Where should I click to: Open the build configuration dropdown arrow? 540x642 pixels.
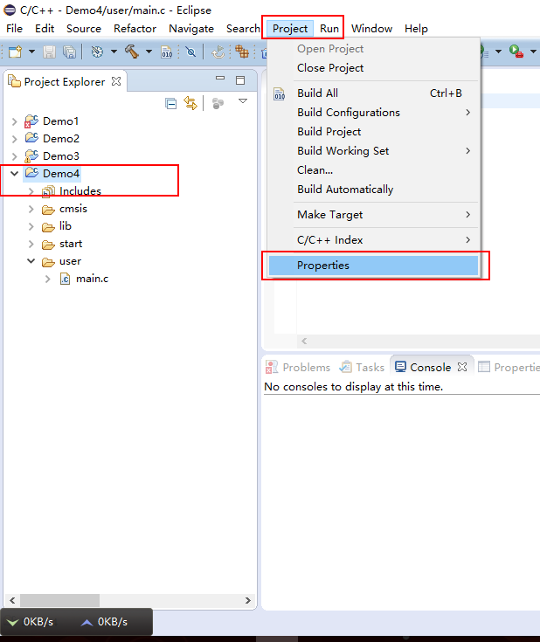click(114, 52)
